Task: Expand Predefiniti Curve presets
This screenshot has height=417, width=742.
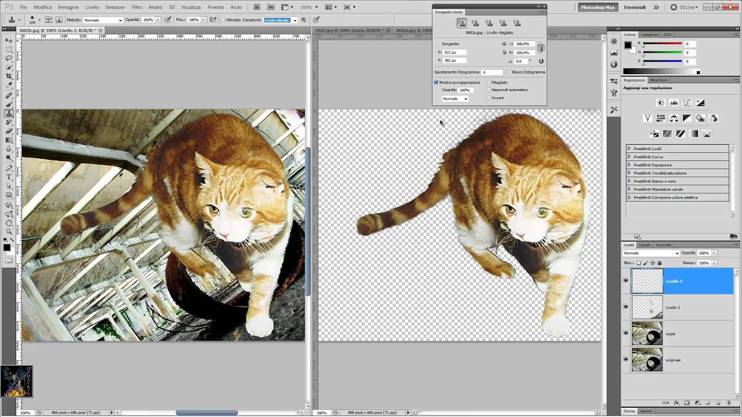Action: 629,157
